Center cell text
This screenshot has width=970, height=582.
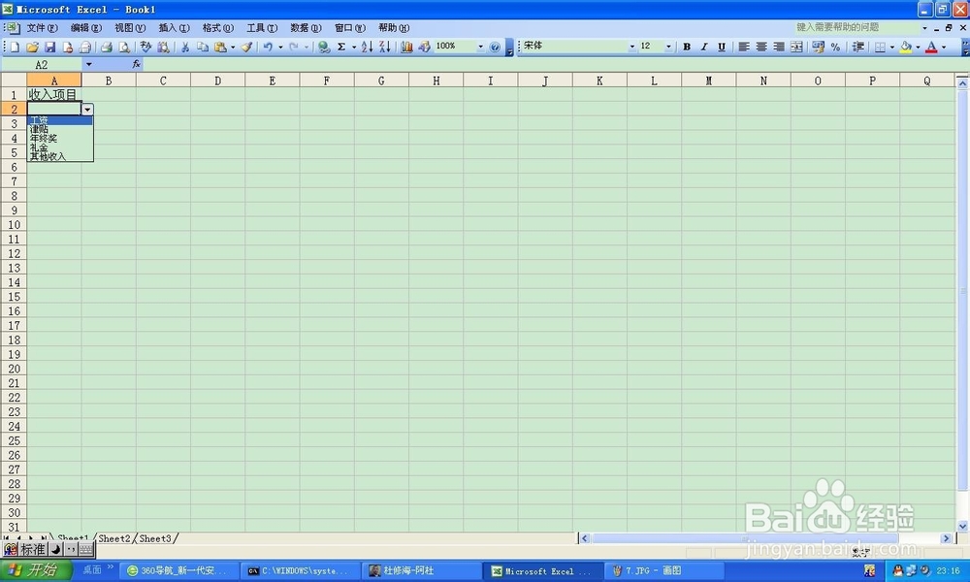point(761,47)
